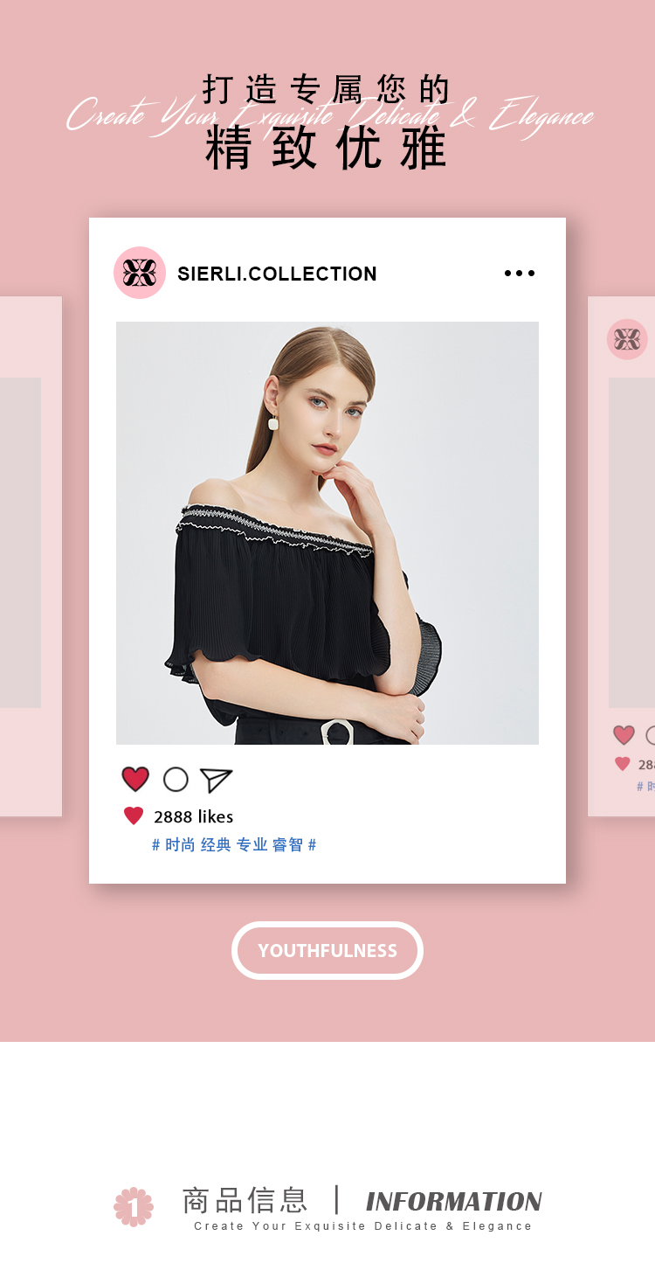
Task: Click the 精致优雅 headline text
Action: [327, 149]
